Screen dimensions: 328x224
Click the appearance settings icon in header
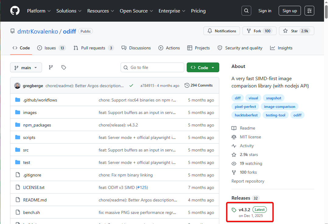click(x=309, y=11)
